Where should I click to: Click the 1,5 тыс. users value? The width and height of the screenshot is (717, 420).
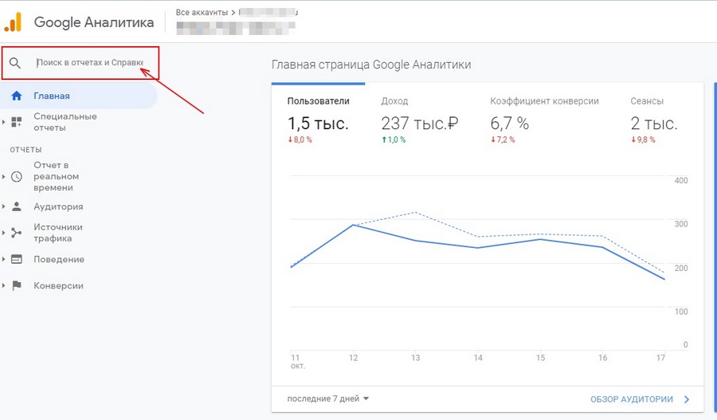click(318, 123)
